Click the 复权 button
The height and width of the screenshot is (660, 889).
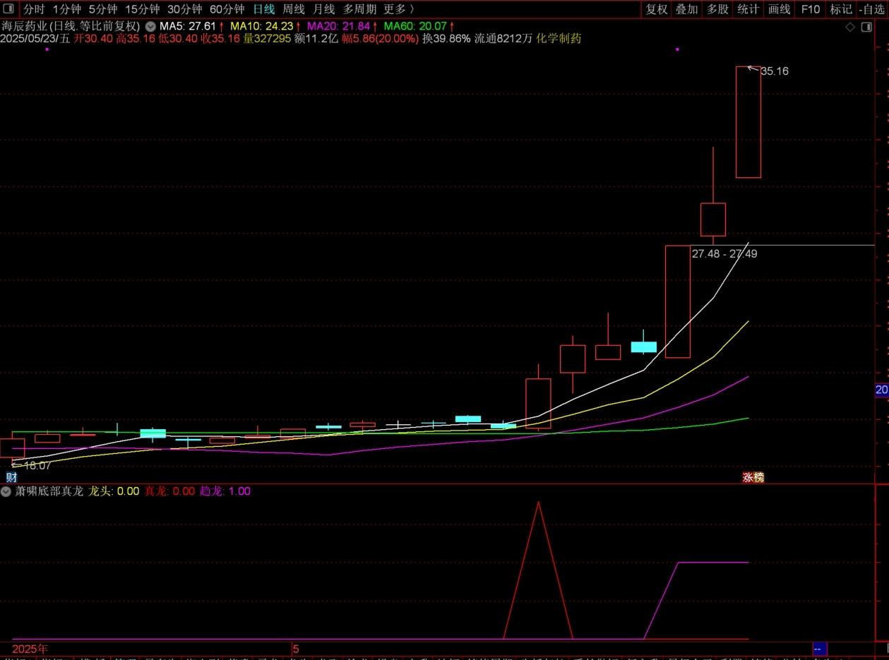(x=657, y=9)
